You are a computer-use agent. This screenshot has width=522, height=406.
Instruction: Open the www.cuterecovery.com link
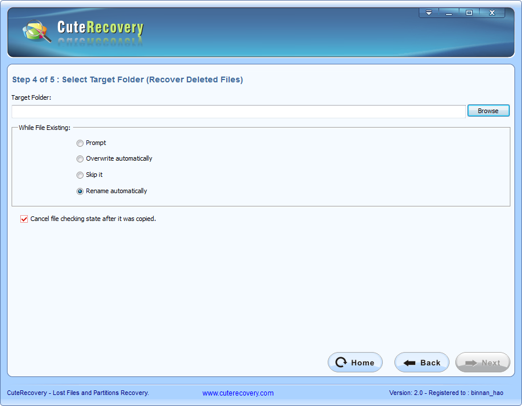click(238, 393)
